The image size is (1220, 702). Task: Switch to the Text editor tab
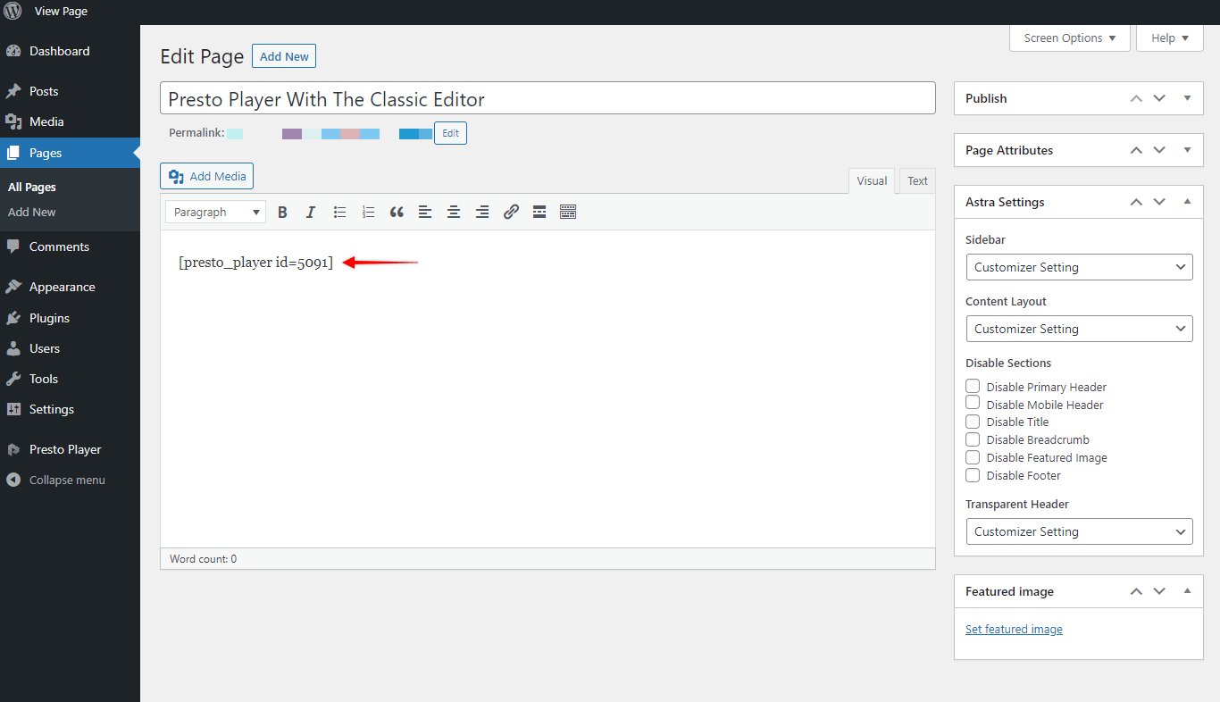[x=917, y=180]
